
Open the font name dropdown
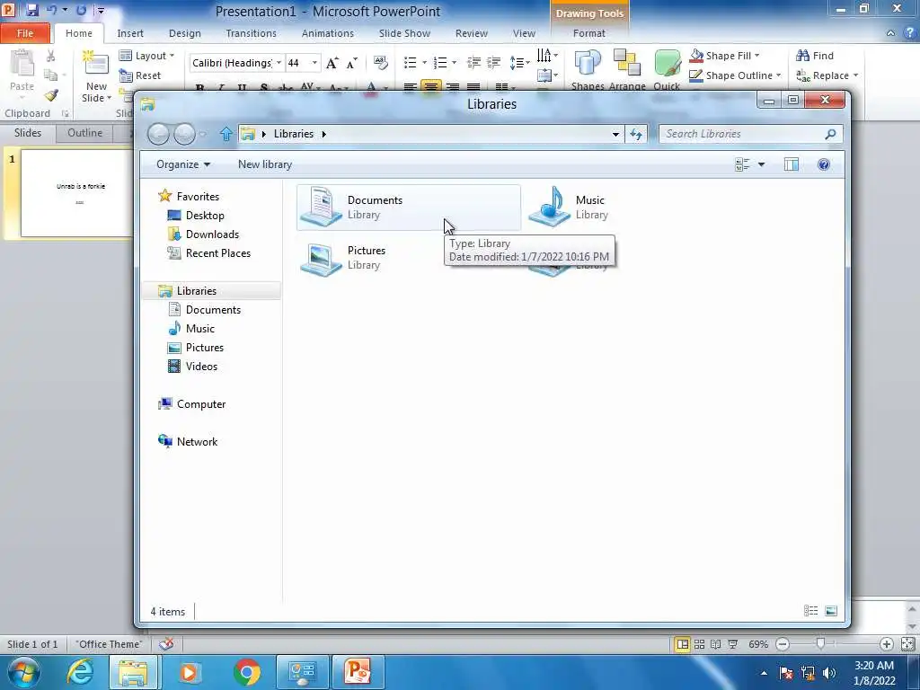pyautogui.click(x=279, y=63)
